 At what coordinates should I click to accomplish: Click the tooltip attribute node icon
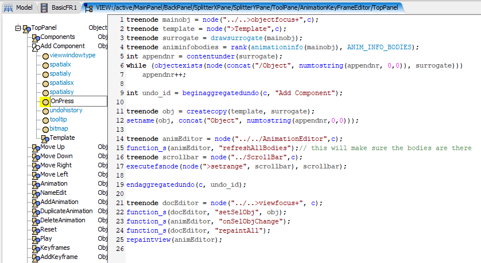click(45, 120)
